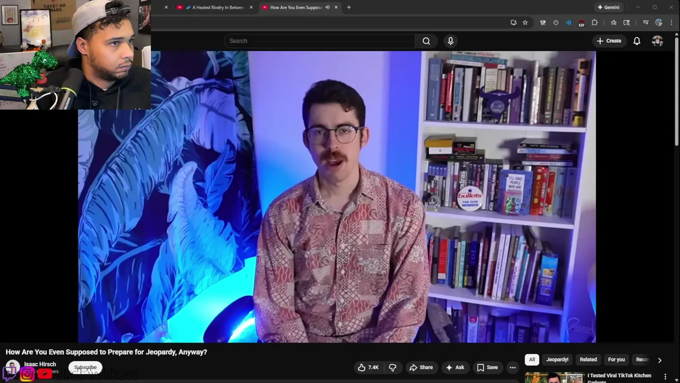Switch to 'A Heated Rivalry In Between' tab

(214, 7)
